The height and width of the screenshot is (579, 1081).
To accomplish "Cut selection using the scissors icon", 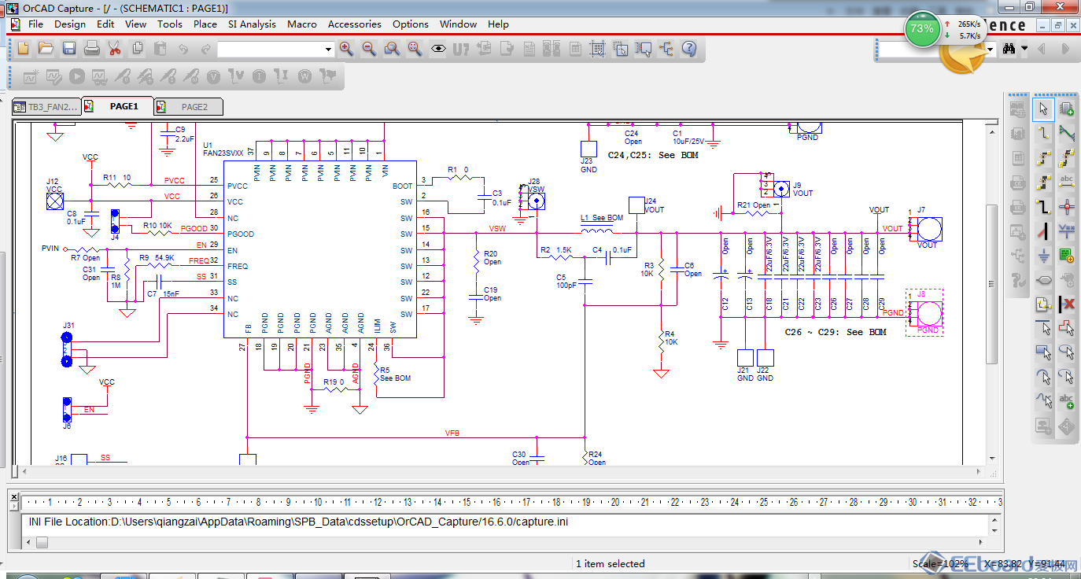I will (x=114, y=49).
